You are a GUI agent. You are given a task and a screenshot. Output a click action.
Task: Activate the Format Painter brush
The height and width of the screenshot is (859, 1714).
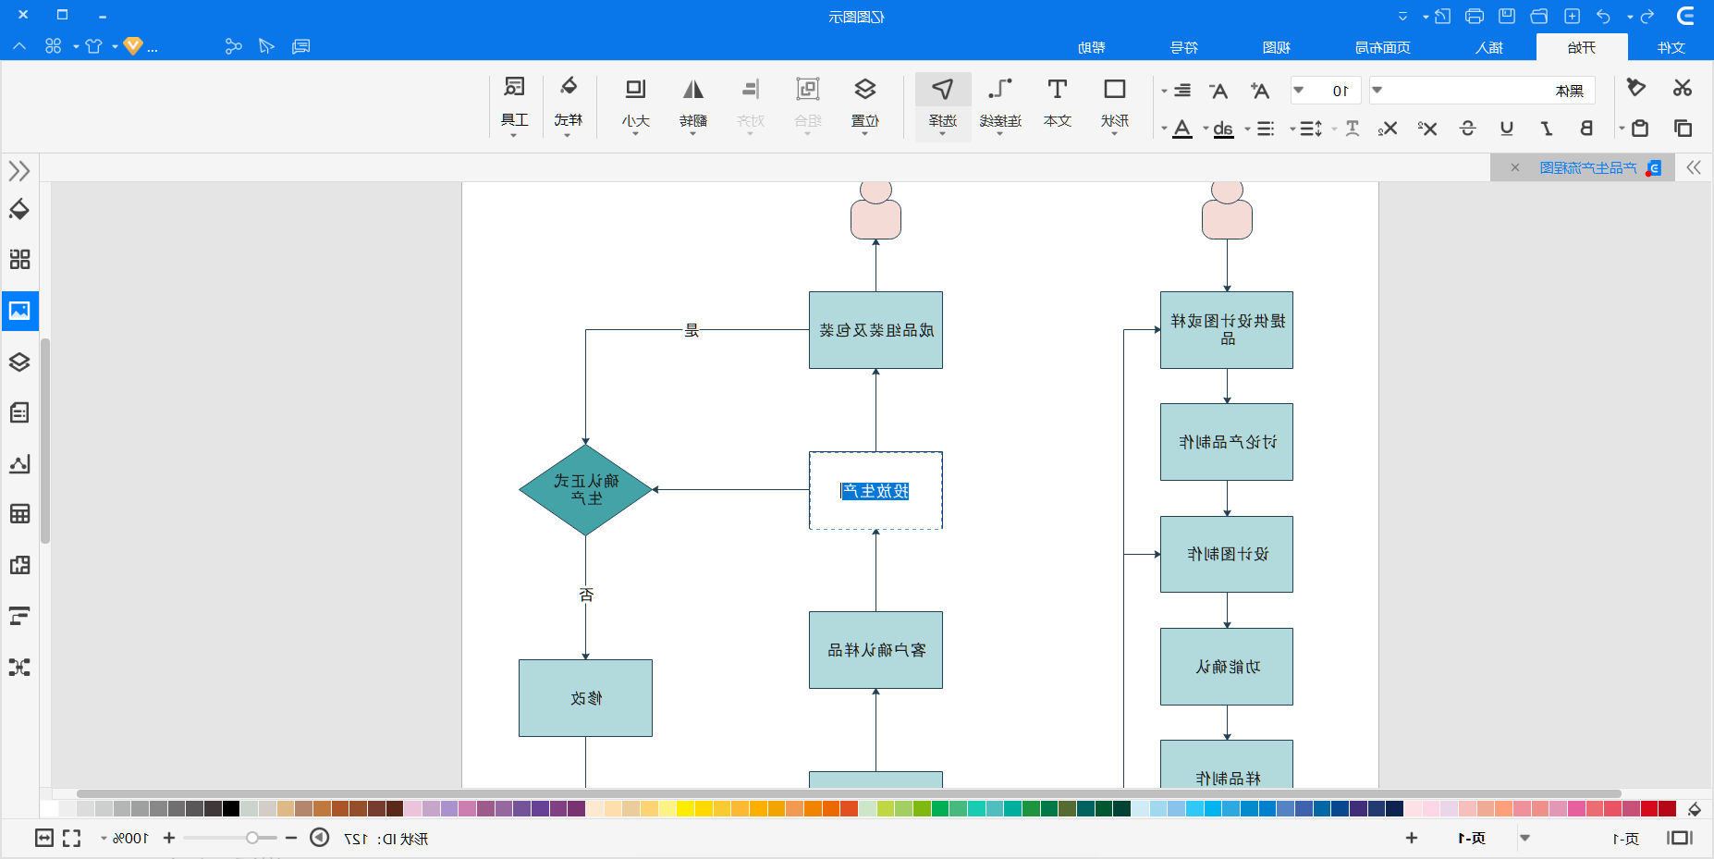pyautogui.click(x=1636, y=88)
